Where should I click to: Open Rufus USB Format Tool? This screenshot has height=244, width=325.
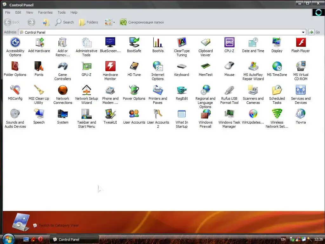[x=229, y=95]
